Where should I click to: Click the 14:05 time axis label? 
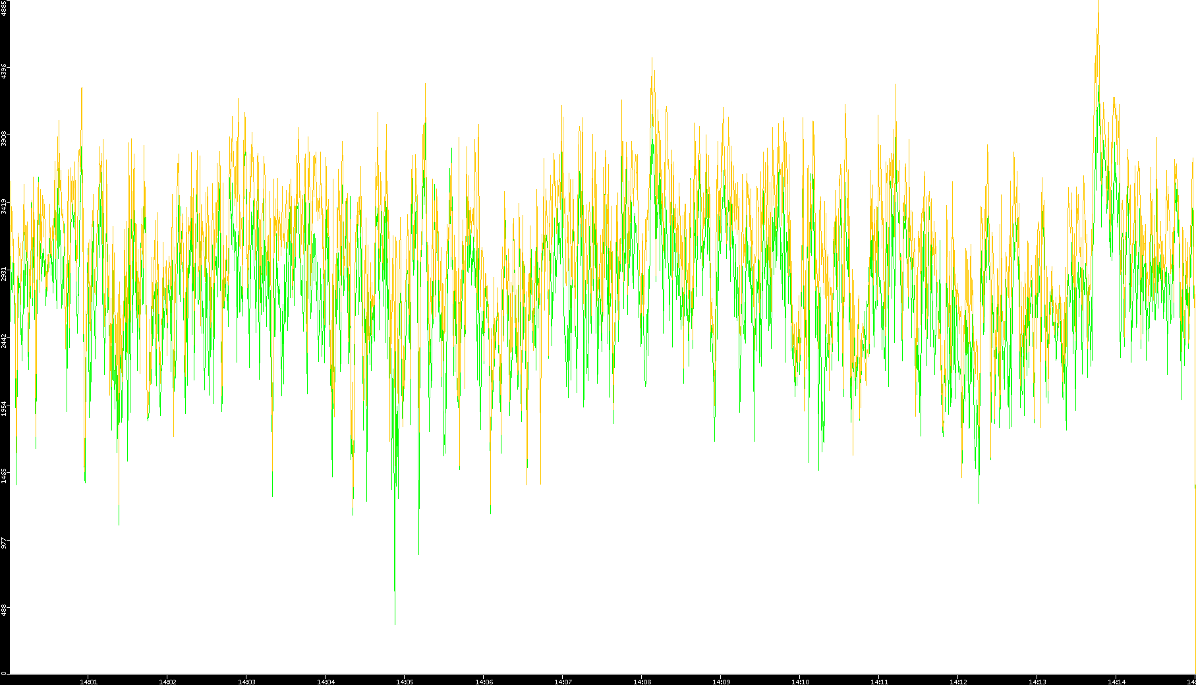pyautogui.click(x=405, y=682)
